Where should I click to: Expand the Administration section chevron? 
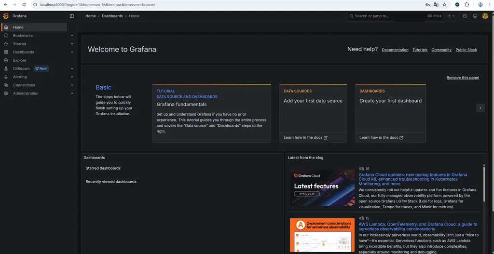click(x=72, y=93)
